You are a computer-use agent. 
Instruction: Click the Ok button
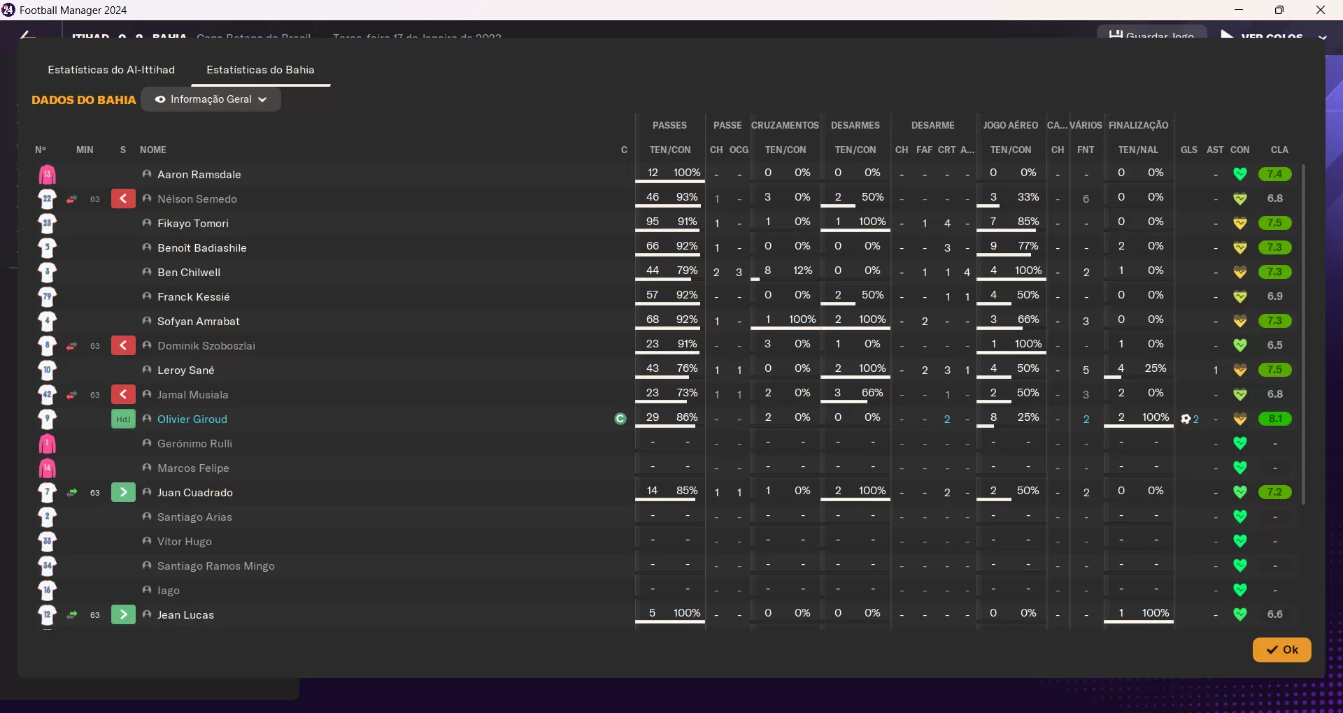pos(1281,649)
